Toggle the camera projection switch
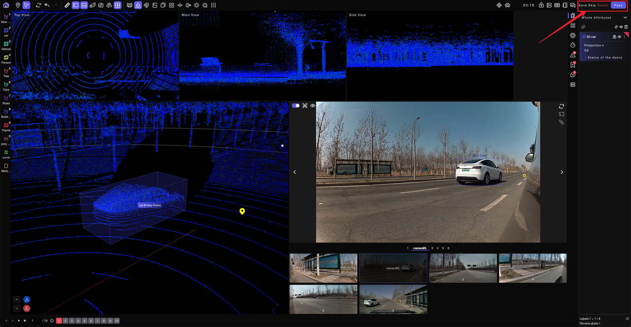The height and width of the screenshot is (327, 631). tap(296, 106)
